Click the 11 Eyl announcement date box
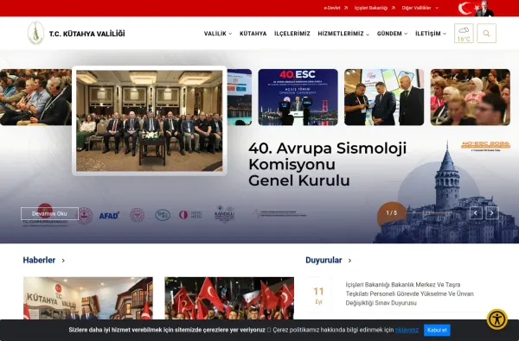 click(318, 295)
